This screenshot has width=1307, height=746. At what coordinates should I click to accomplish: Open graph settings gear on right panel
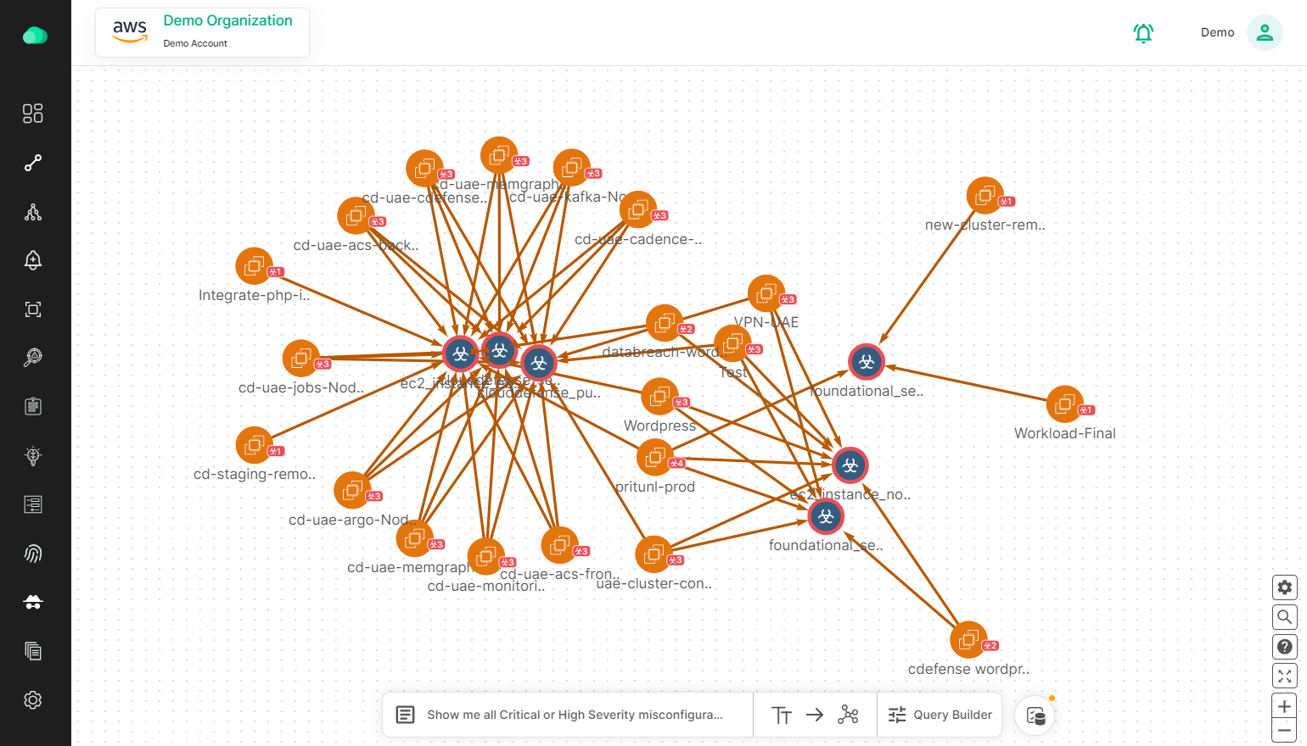(x=1284, y=587)
